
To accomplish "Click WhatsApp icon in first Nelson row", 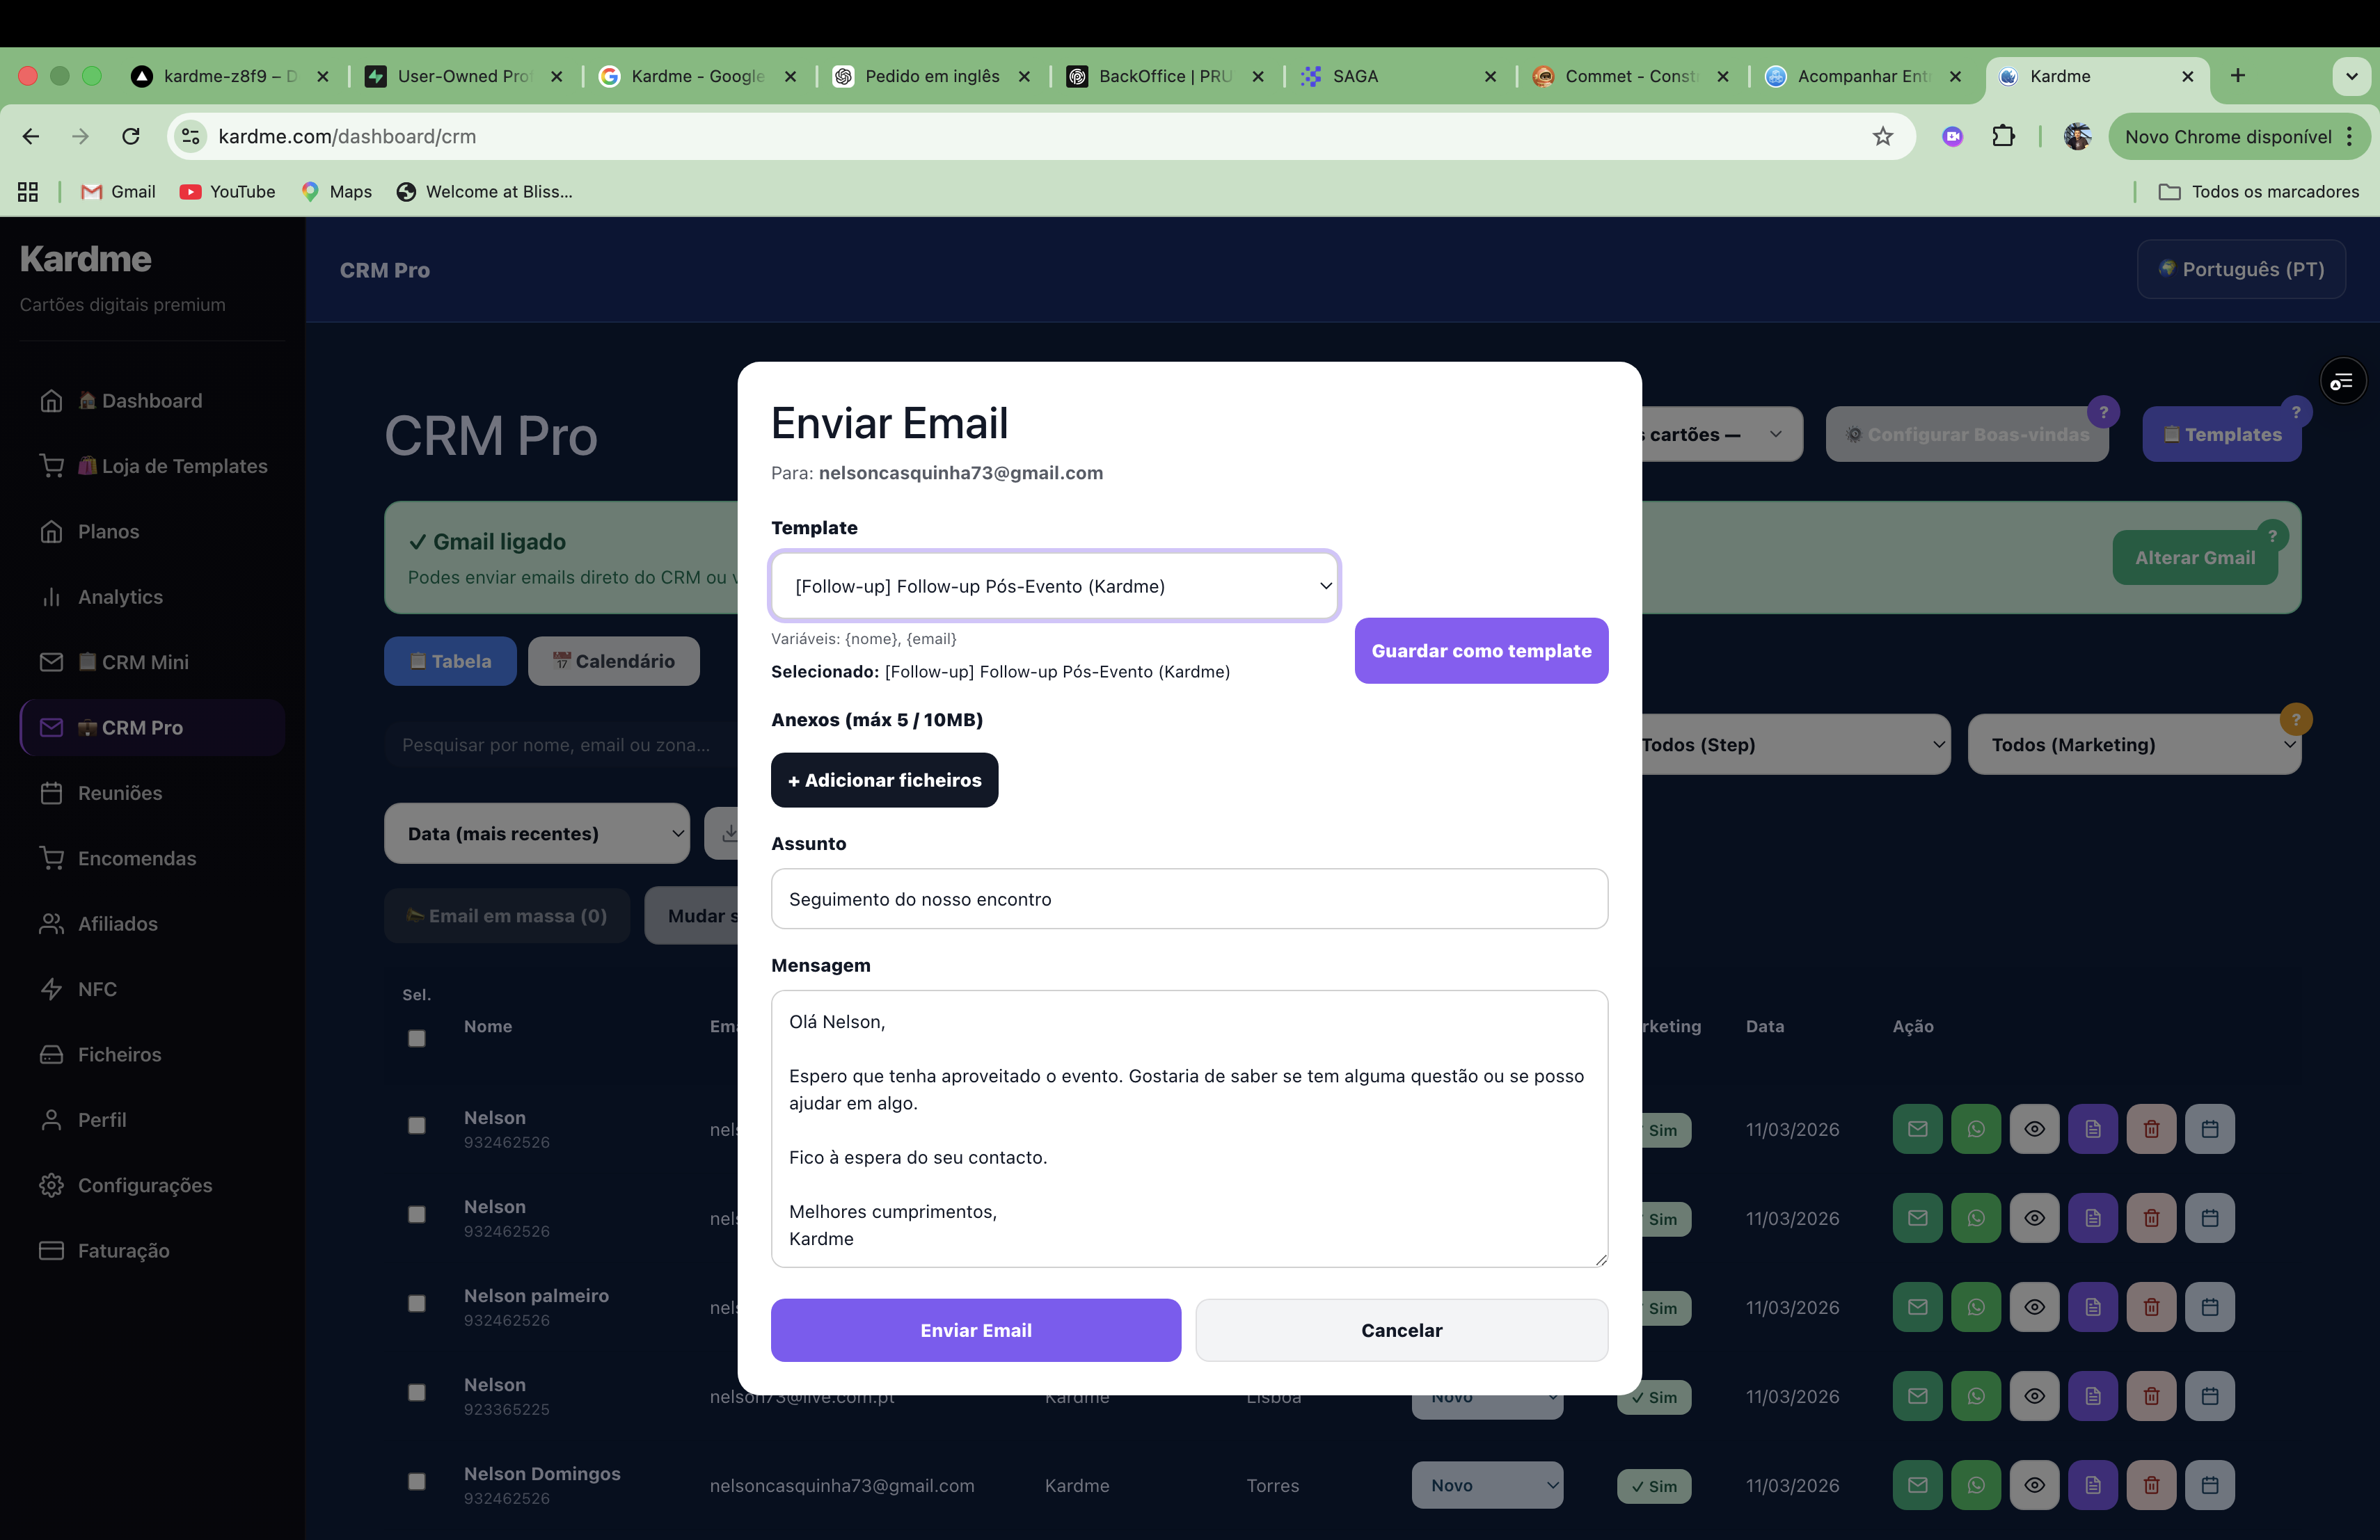I will pos(1975,1130).
